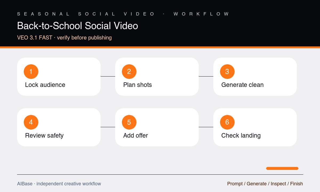Select the "Generate clean" label
This screenshot has height=192, width=320.
pos(242,85)
